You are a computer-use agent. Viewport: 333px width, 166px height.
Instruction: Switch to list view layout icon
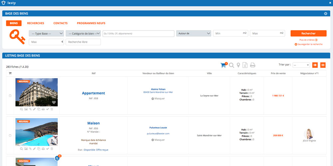[x=315, y=65]
